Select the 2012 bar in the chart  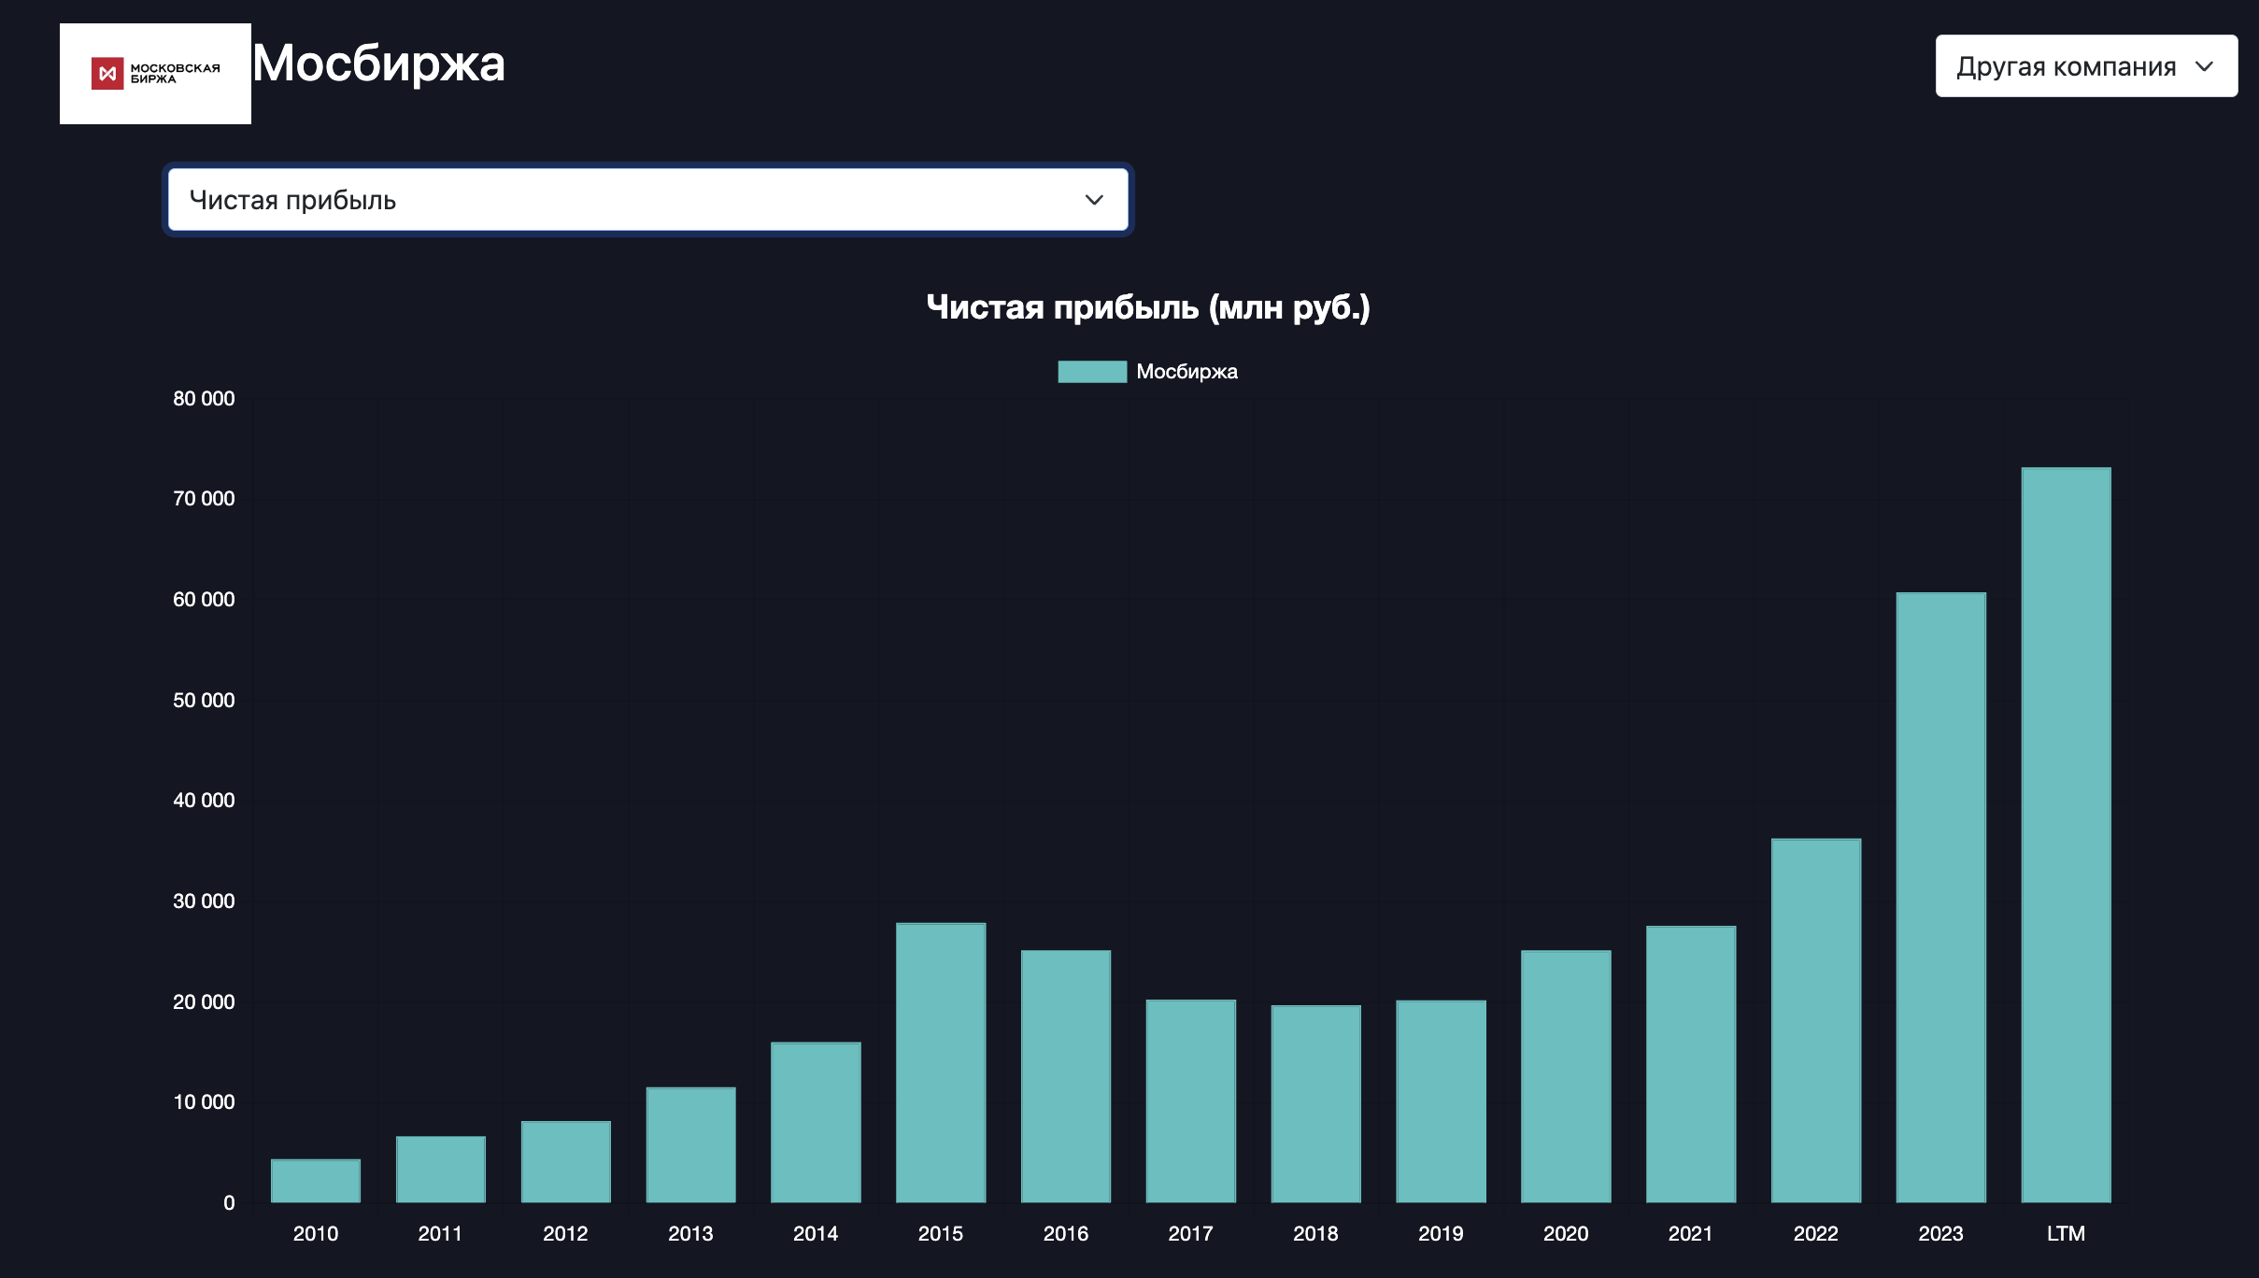tap(566, 1162)
